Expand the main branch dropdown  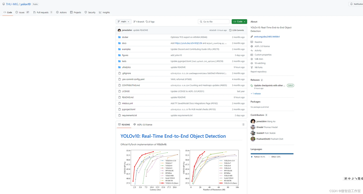123,22
